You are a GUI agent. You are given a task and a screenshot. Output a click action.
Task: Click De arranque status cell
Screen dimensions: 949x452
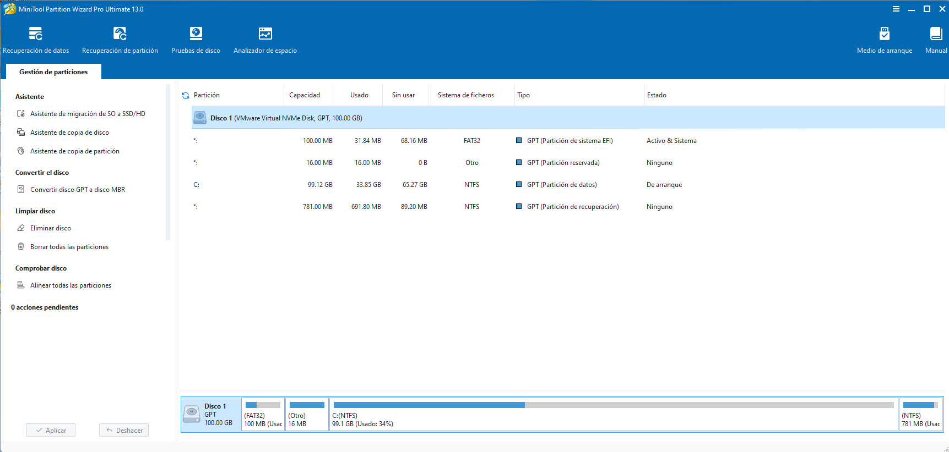click(664, 185)
